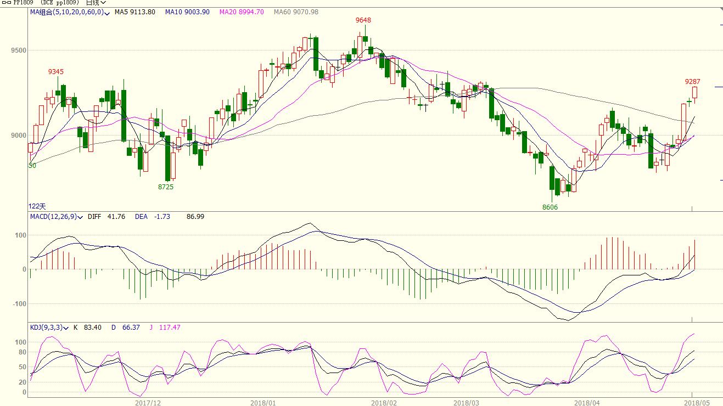This screenshot has width=723, height=406.
Task: Click the 8606 lowest price label
Action: [x=550, y=207]
